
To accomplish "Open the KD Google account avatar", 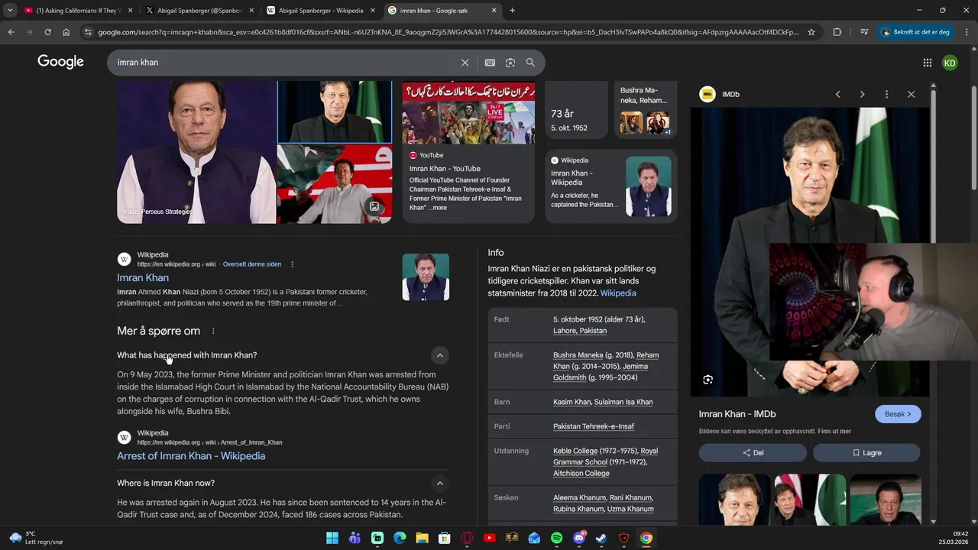I will 950,63.
